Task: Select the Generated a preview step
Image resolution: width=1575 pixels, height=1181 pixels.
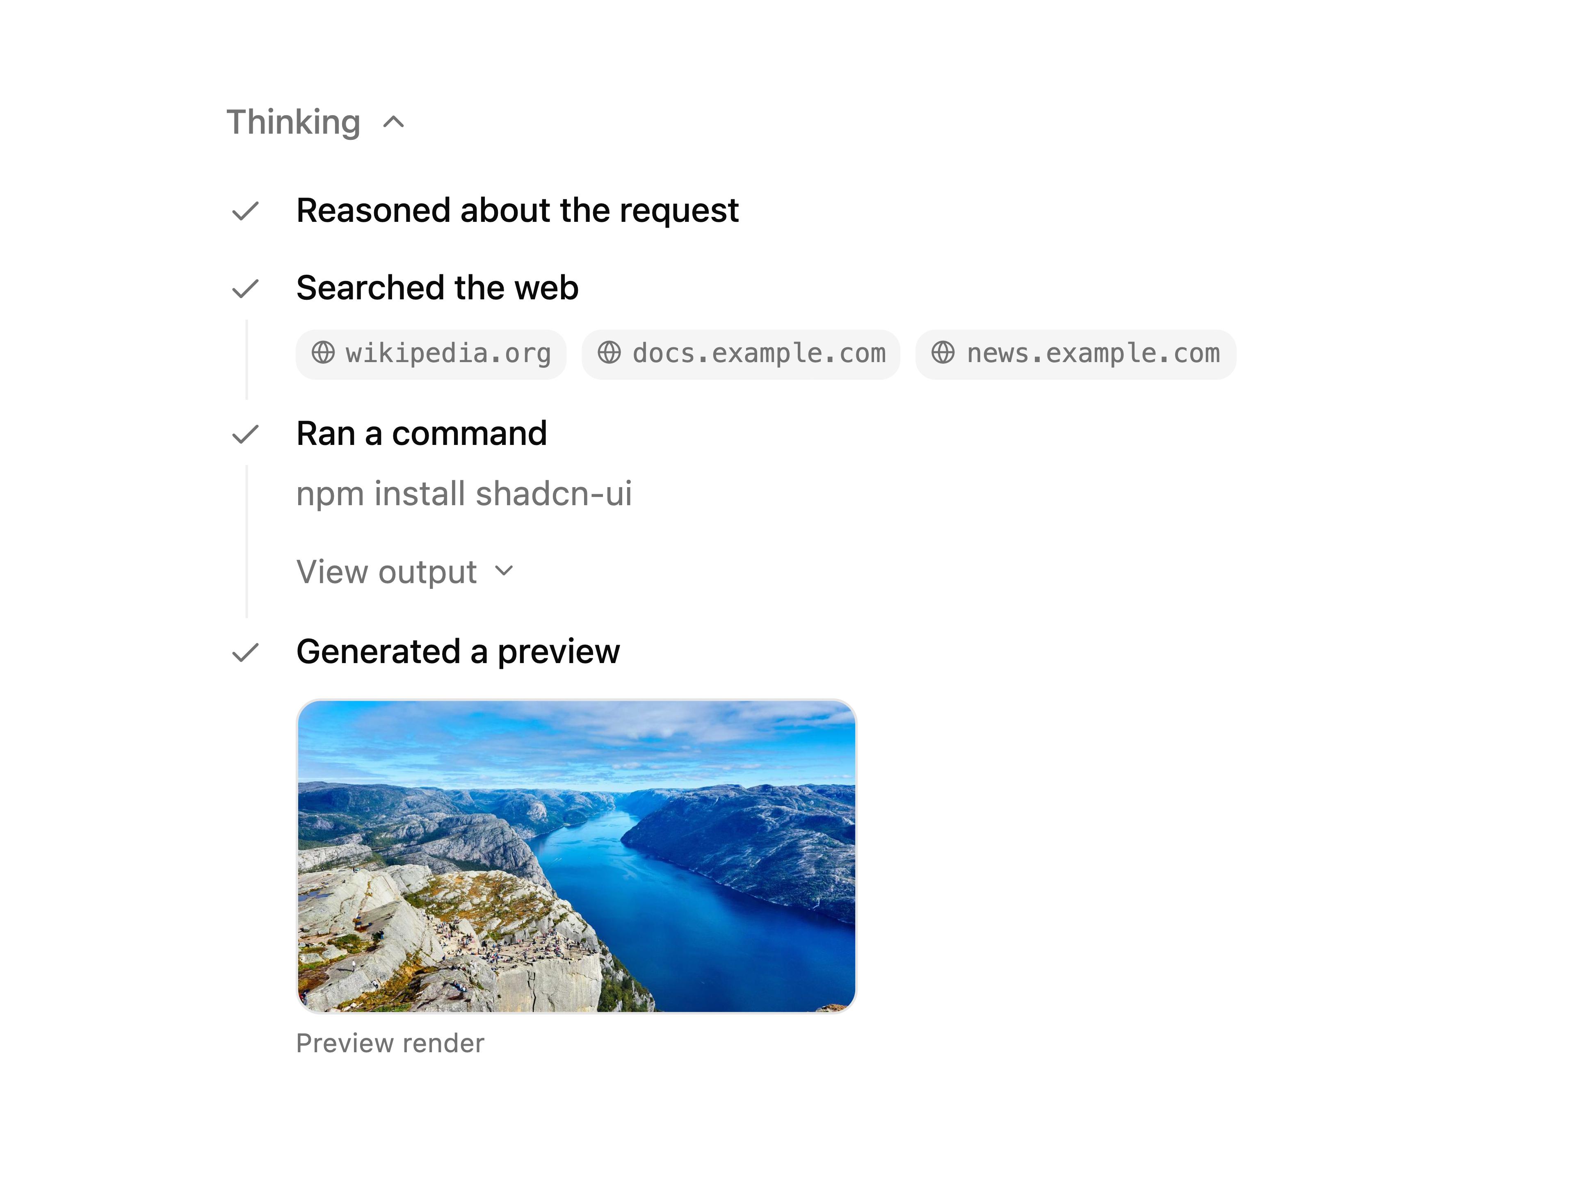Action: (458, 652)
